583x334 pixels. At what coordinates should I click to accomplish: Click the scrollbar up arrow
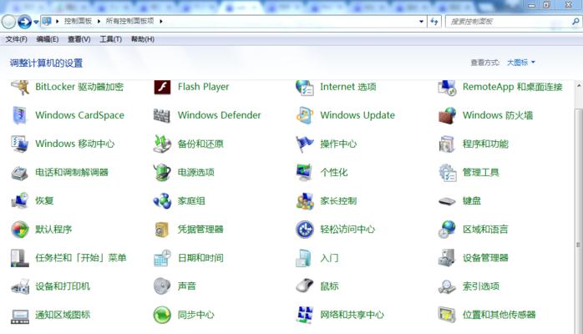coord(579,85)
